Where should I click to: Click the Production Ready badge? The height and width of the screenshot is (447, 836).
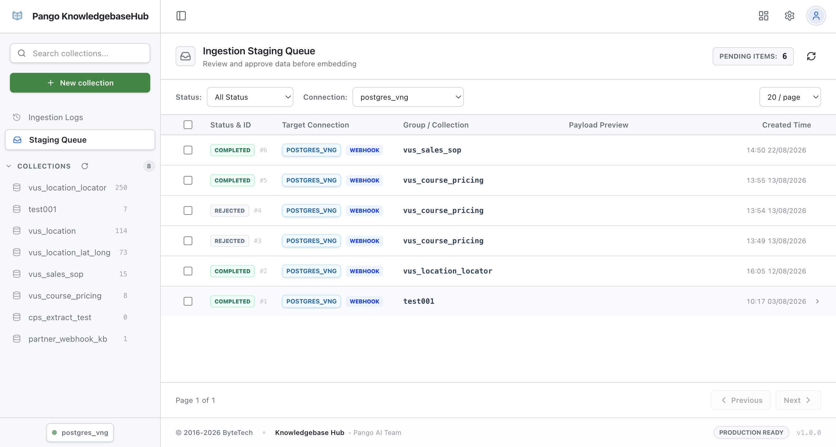(751, 432)
